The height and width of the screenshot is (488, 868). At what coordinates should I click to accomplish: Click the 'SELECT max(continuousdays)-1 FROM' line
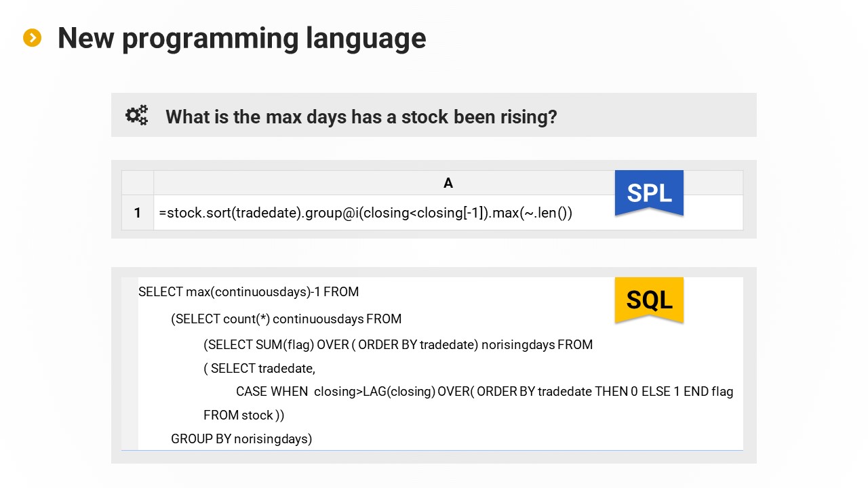pos(248,292)
